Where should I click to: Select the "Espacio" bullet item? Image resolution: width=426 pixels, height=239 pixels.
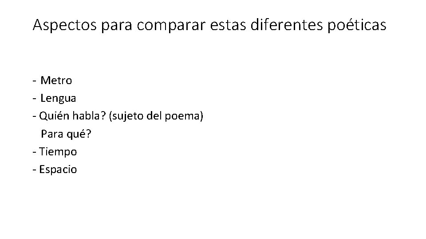[58, 170]
